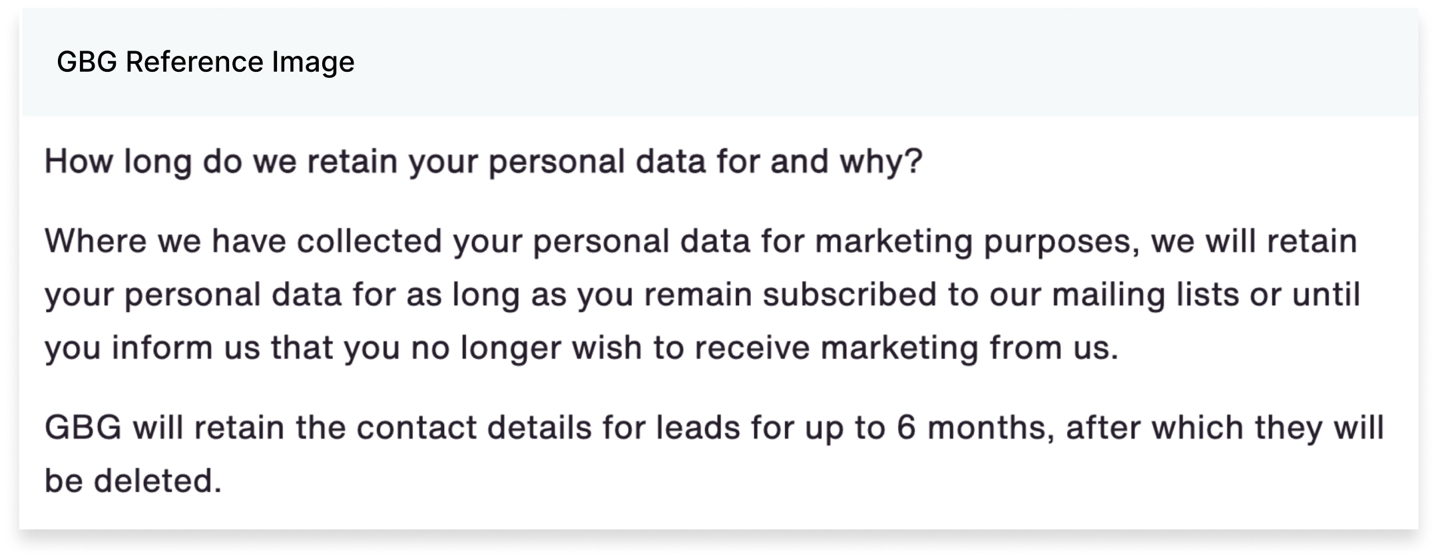Click the question mark after "why"

[x=913, y=161]
